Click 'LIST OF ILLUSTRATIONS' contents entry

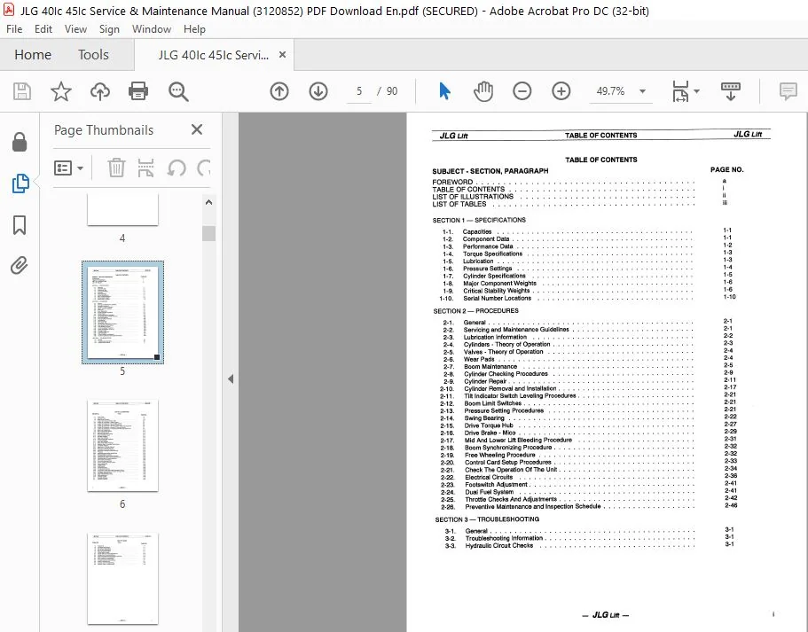(x=473, y=196)
